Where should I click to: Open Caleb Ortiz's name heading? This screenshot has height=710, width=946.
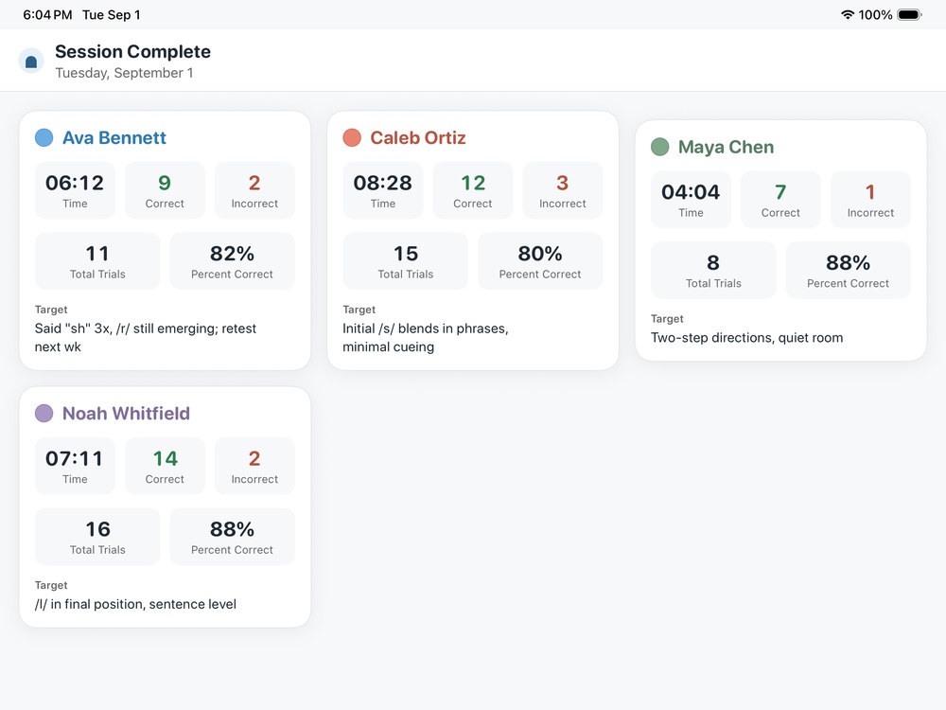(417, 137)
